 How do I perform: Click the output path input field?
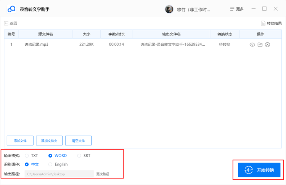59,174
